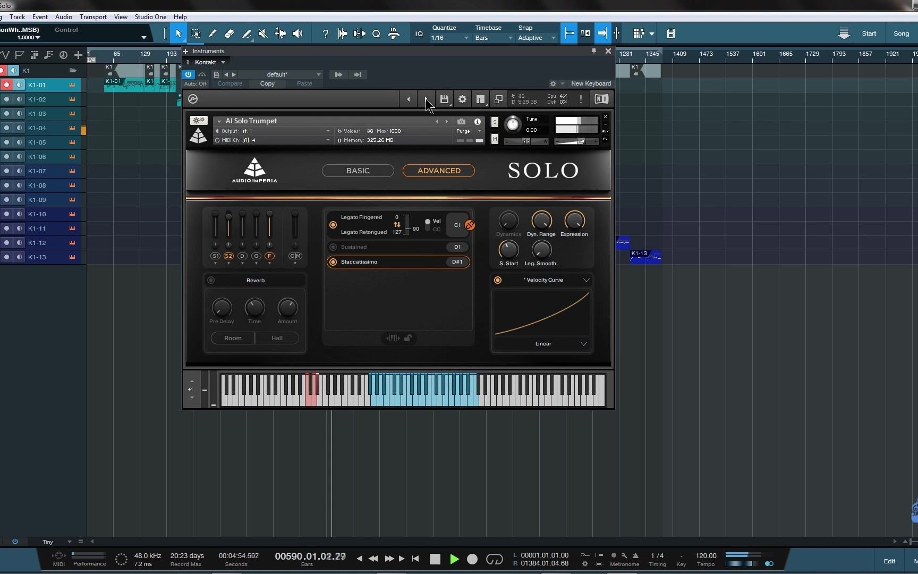Switch to the ADVANCED tab
Screen dimensions: 918x574
point(439,171)
